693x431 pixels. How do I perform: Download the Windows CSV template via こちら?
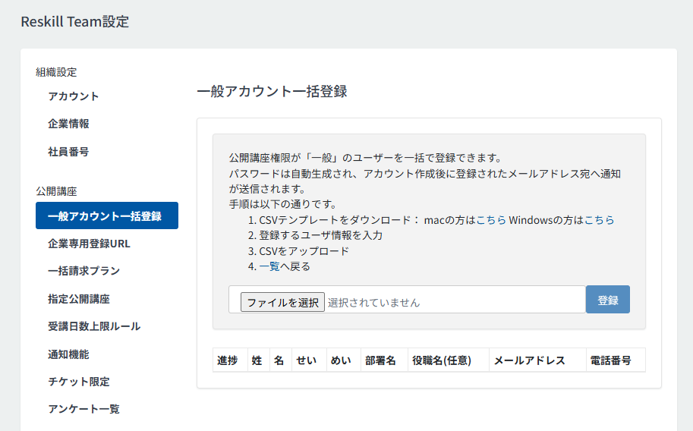point(599,220)
